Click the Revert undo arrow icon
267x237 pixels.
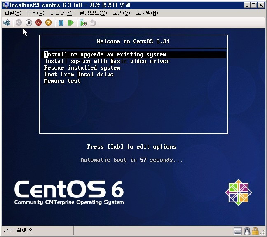(x=93, y=23)
